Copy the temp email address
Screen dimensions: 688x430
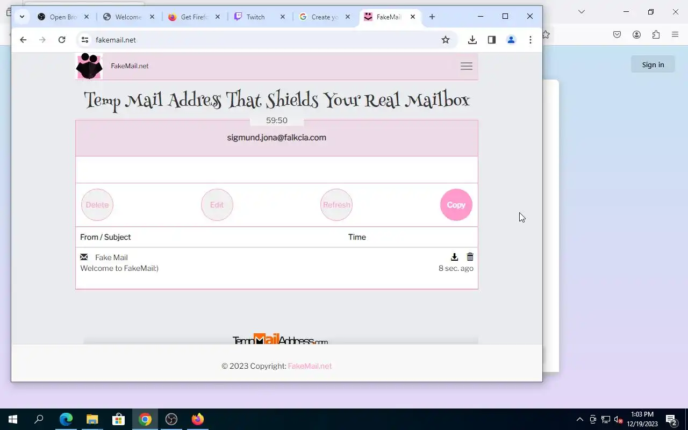(x=456, y=205)
